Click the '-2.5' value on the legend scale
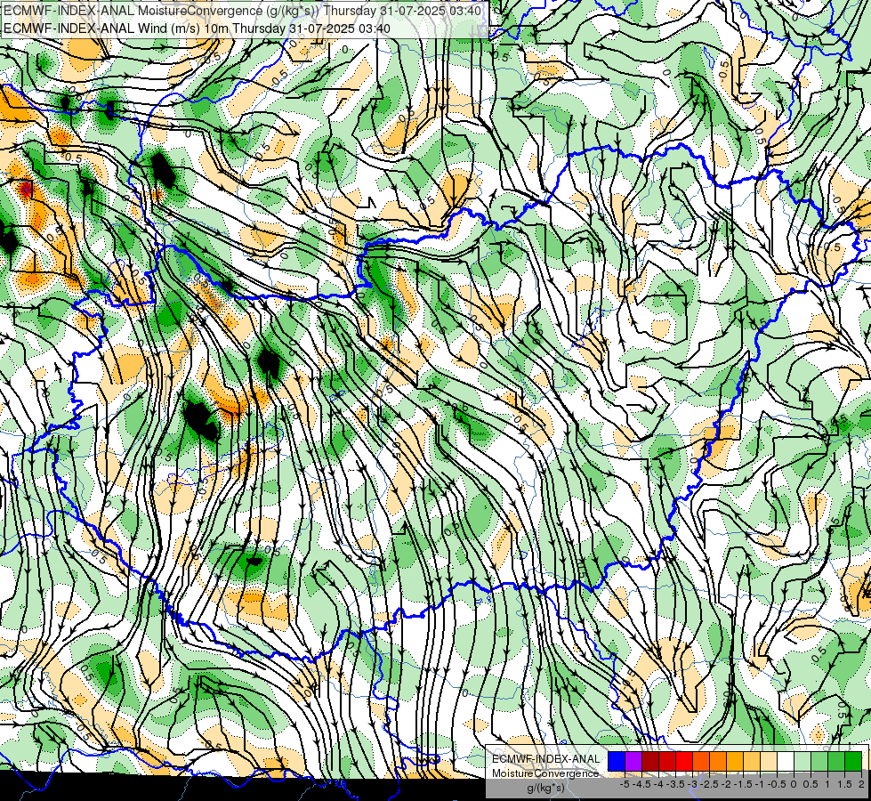This screenshot has height=801, width=871. tap(709, 784)
